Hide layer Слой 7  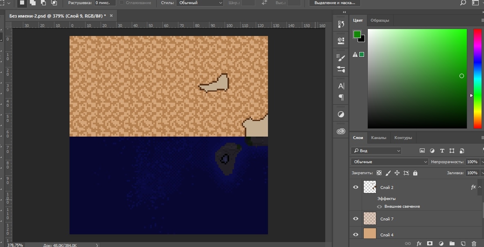coord(356,219)
